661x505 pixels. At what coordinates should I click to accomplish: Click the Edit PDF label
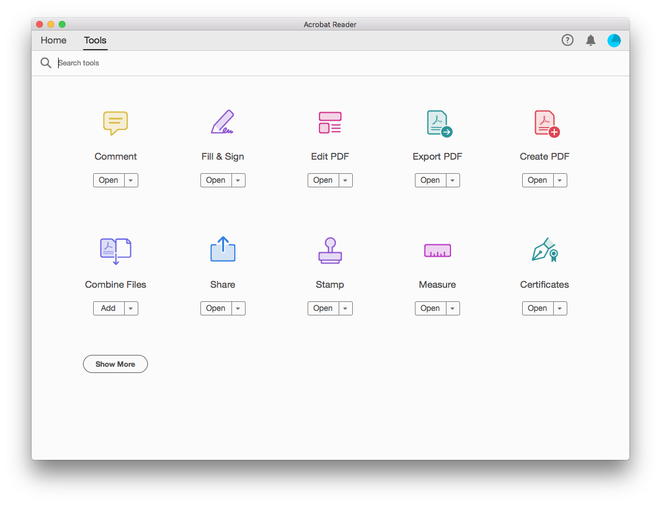coord(330,156)
